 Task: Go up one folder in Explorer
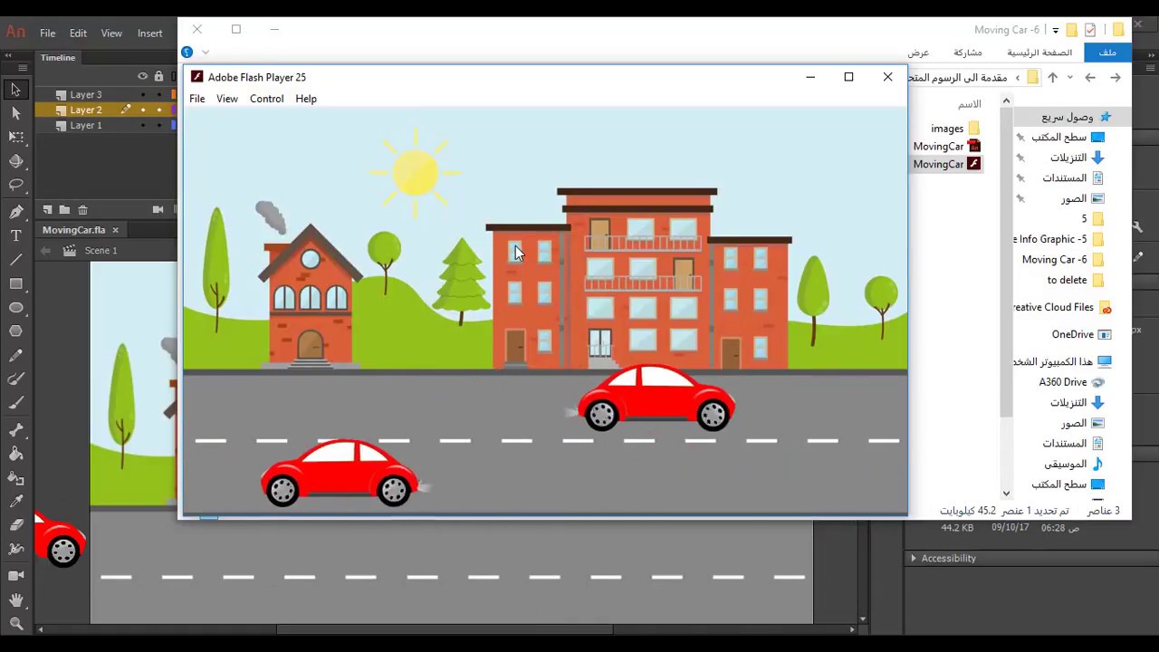click(x=1052, y=78)
